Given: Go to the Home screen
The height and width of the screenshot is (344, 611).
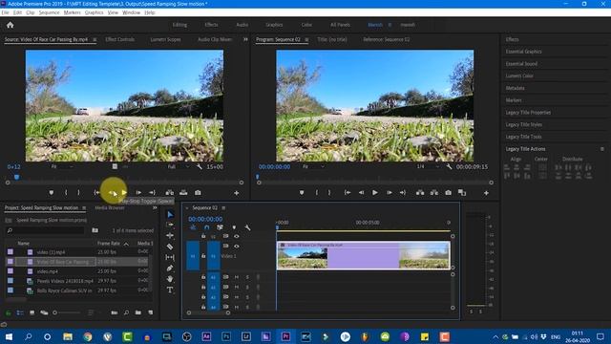Looking at the screenshot, I should [11, 25].
